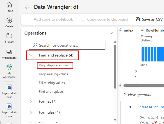Select Drop duplicate rows operation
Screen dimensions: 164x124
[53, 65]
